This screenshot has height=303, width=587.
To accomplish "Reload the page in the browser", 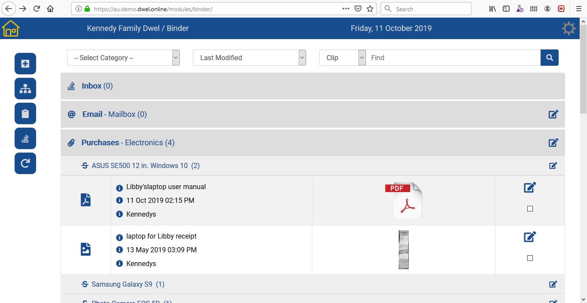I will 37,9.
